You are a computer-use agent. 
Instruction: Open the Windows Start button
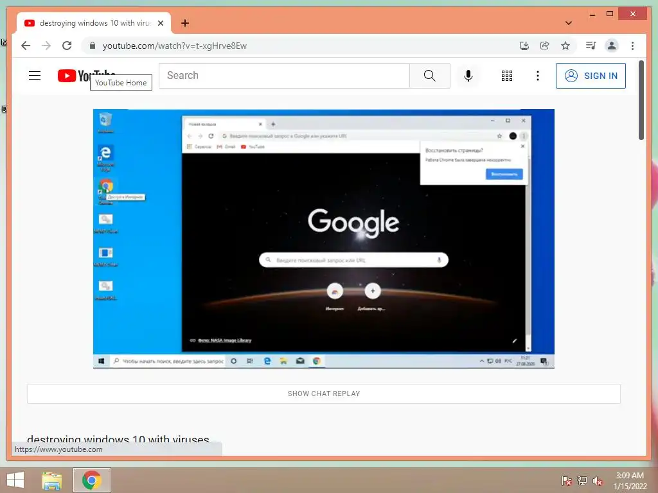coord(15,480)
